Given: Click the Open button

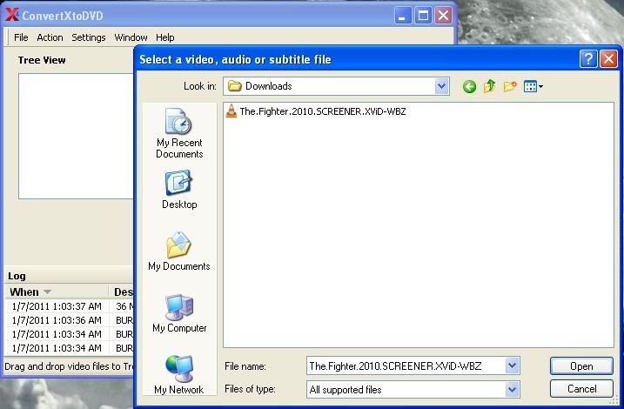Looking at the screenshot, I should pos(581,366).
